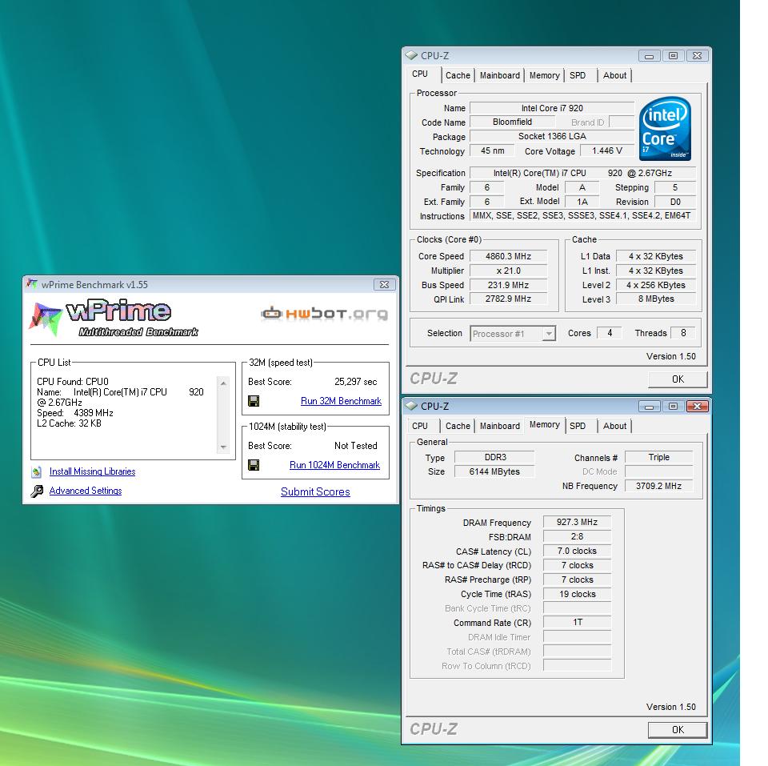Click the Install Missing Libraries document icon
This screenshot has height=766, width=768.
37,472
